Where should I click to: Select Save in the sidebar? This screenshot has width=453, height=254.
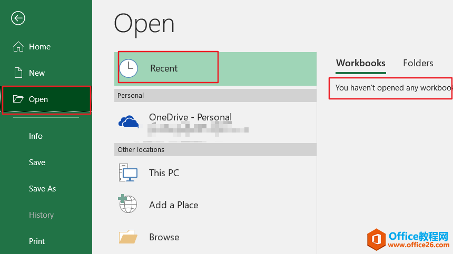(x=37, y=162)
